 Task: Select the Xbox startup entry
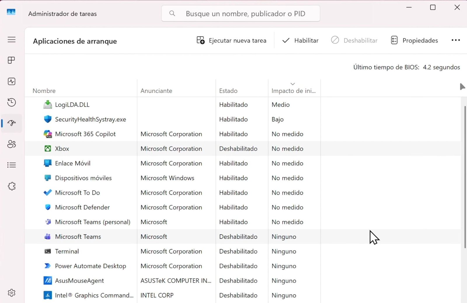pyautogui.click(x=243, y=149)
